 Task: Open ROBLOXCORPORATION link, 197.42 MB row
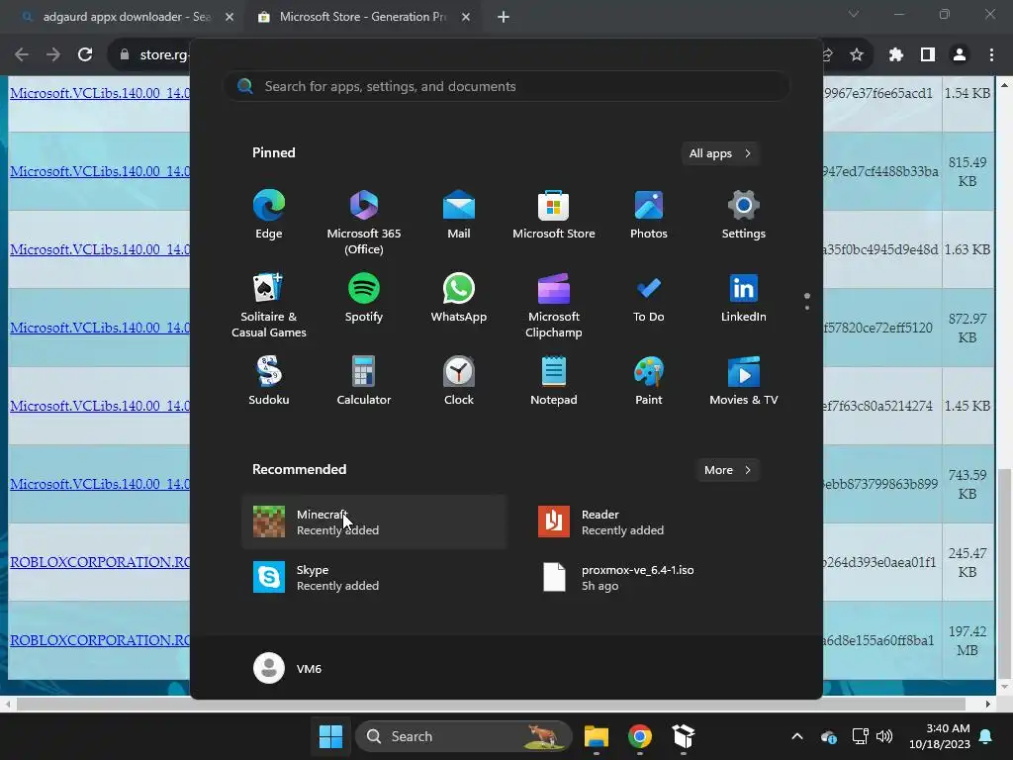100,640
